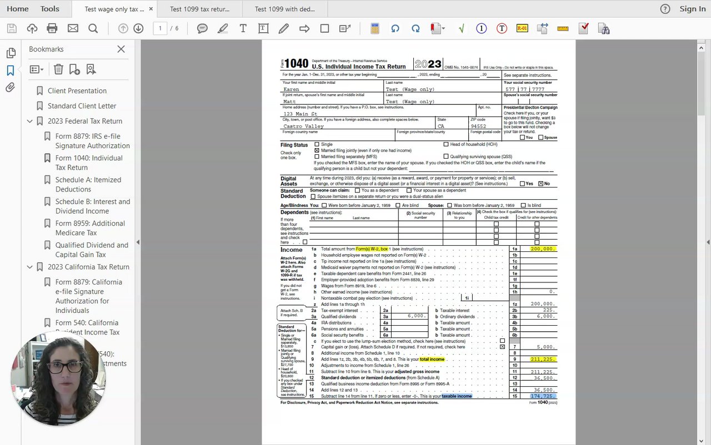Add a new bookmark
The image size is (711, 445).
click(x=74, y=69)
